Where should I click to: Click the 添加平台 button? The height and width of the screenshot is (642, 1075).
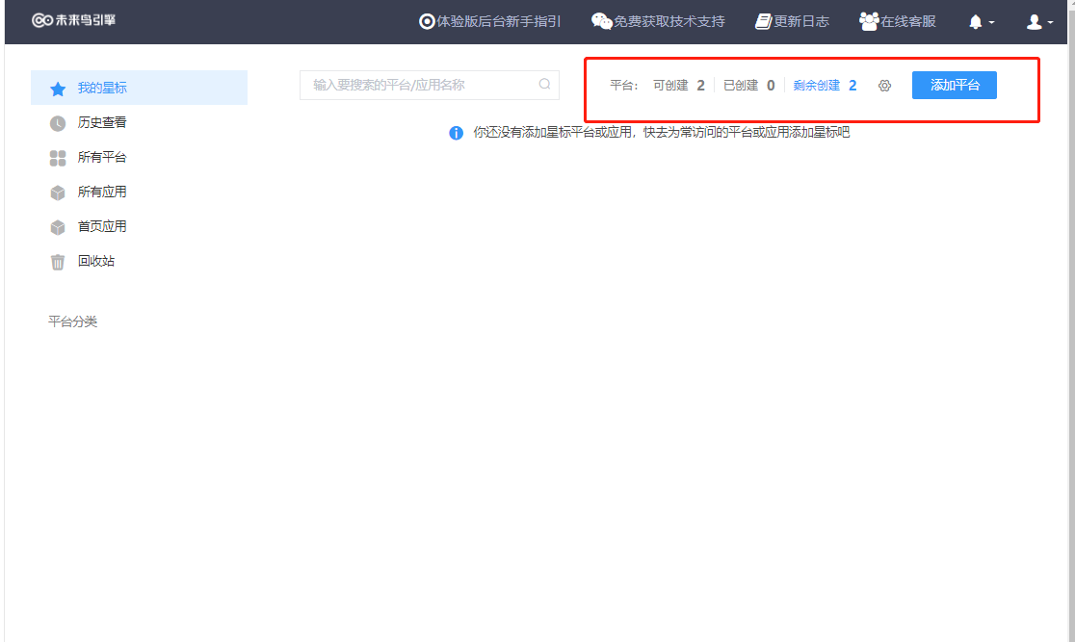point(955,85)
